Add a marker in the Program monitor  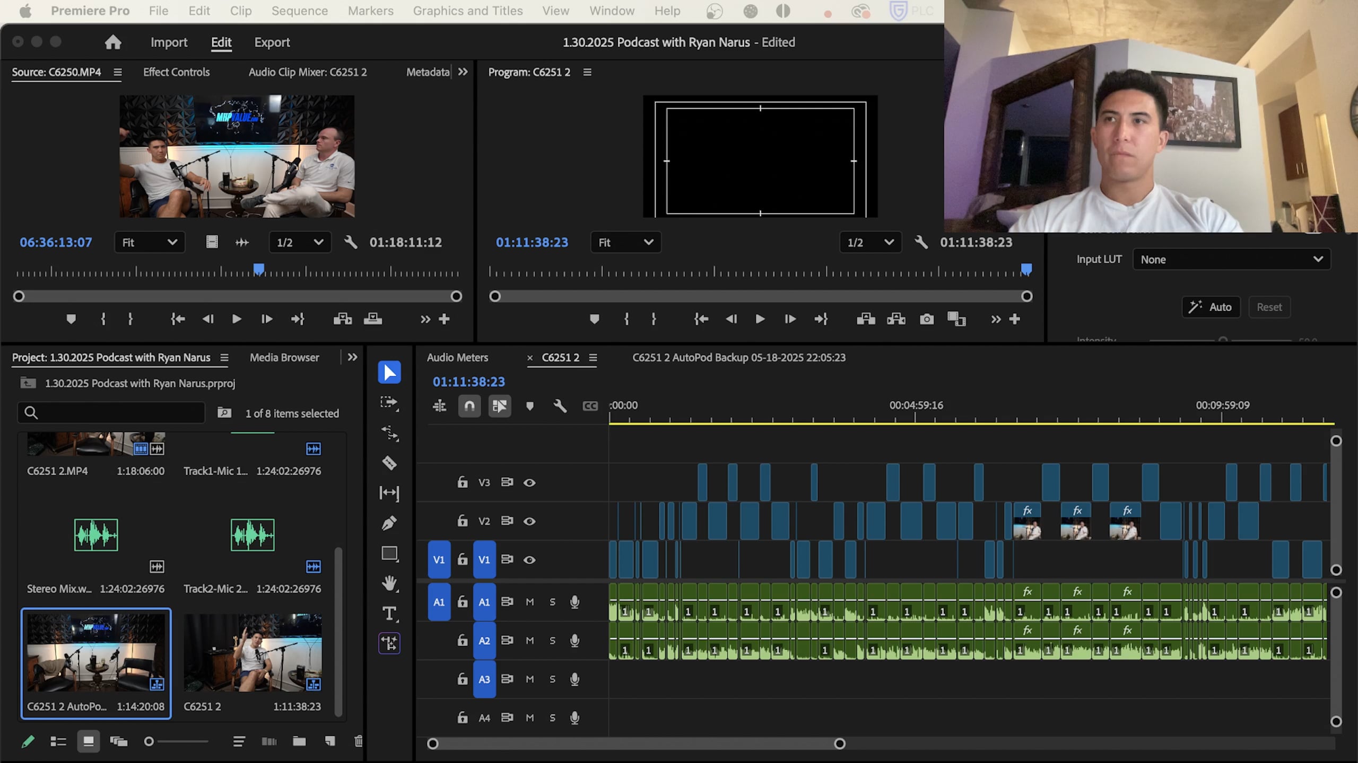coord(594,318)
